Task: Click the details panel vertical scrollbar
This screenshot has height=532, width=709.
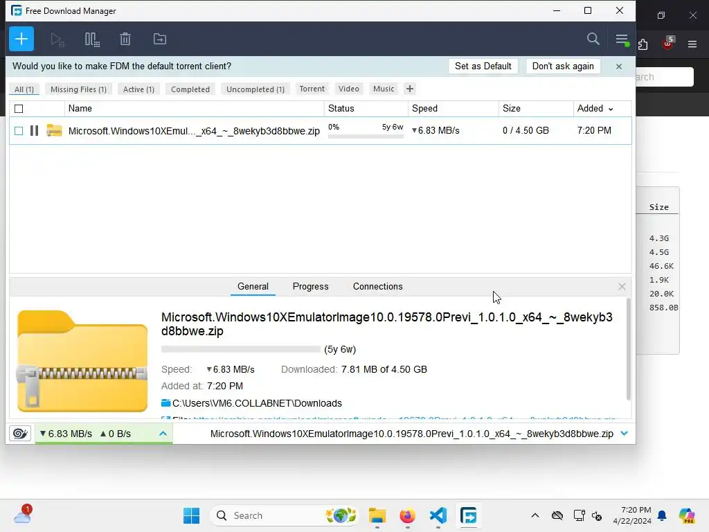Action: (x=629, y=349)
